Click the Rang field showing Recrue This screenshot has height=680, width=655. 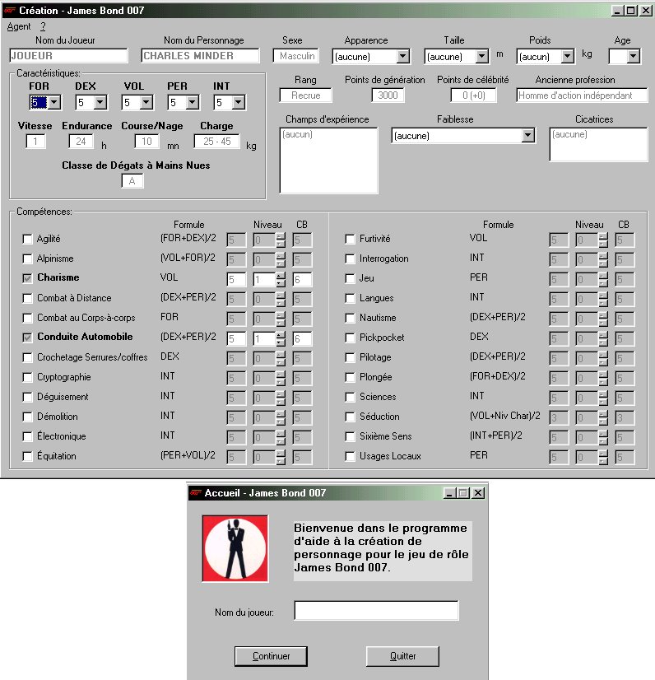pyautogui.click(x=305, y=95)
